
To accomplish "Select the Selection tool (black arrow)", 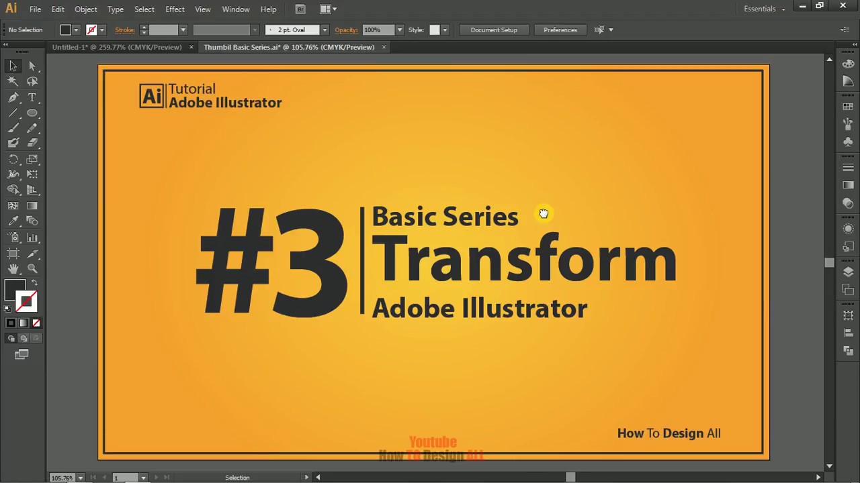I will pyautogui.click(x=13, y=66).
